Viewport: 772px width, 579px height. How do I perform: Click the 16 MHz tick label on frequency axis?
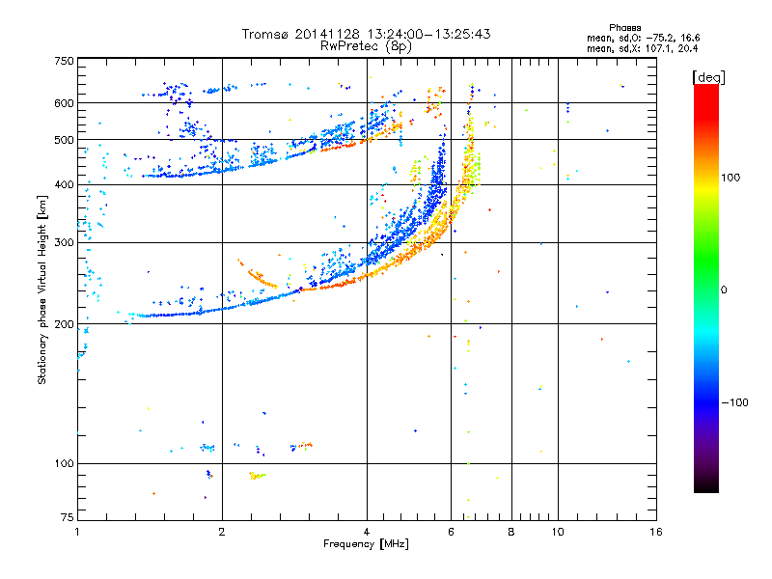pyautogui.click(x=656, y=532)
